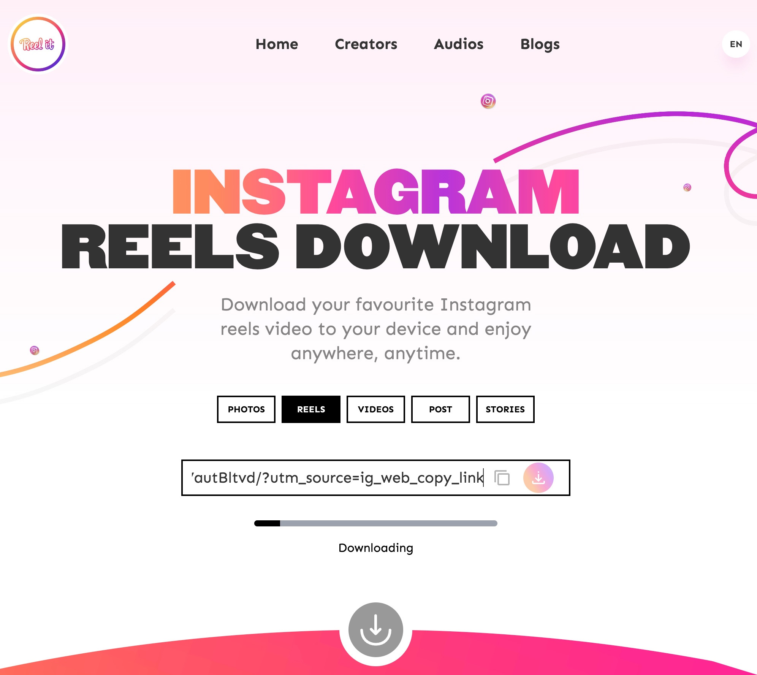Click the VIDEOS toggle button
This screenshot has width=757, height=675.
coord(375,409)
